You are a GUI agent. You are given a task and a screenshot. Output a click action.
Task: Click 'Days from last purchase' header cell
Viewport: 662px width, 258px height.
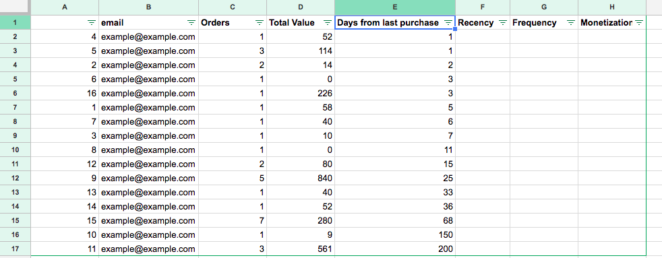point(395,23)
